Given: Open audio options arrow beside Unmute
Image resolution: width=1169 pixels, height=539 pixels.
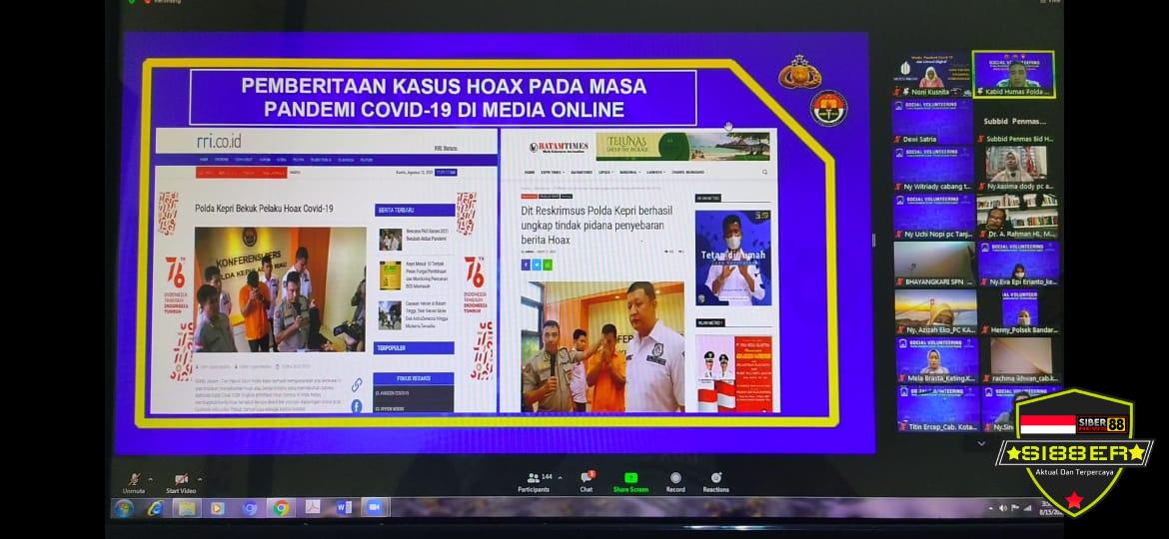Looking at the screenshot, I should (151, 478).
